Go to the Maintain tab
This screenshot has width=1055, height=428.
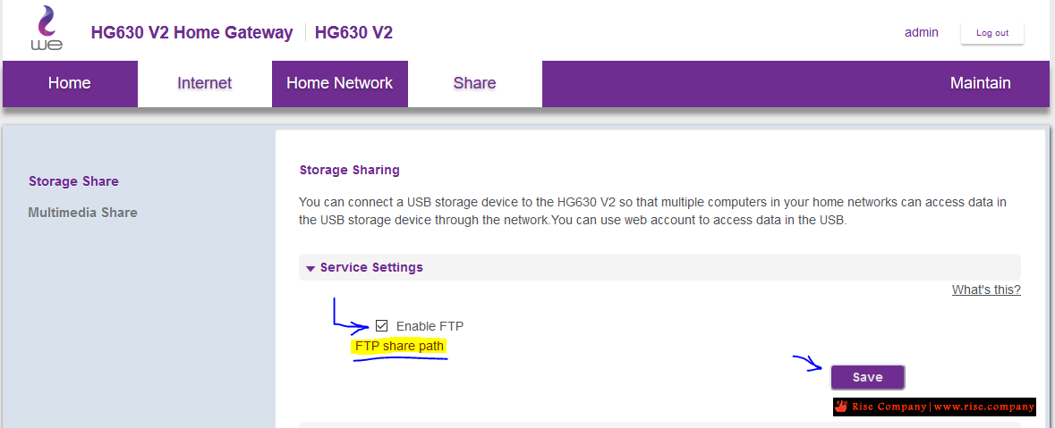[981, 83]
